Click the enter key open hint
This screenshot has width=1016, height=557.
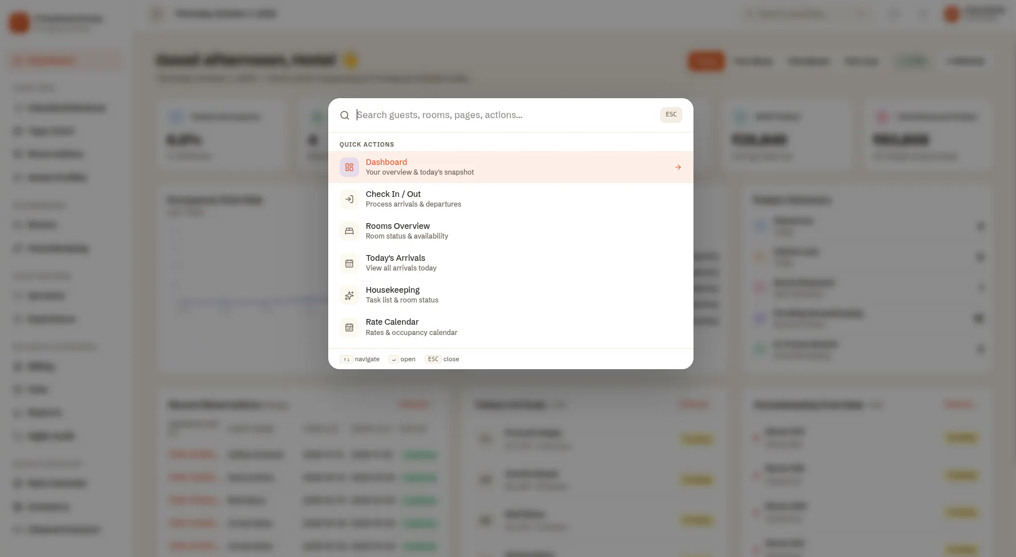[394, 359]
